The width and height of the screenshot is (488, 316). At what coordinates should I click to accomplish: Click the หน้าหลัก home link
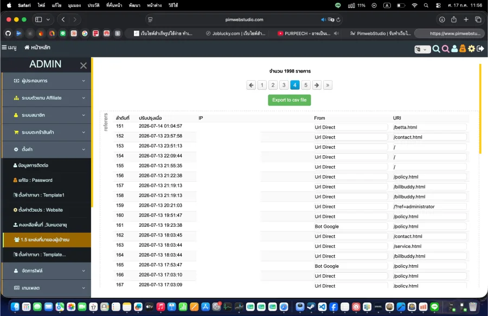(x=37, y=48)
